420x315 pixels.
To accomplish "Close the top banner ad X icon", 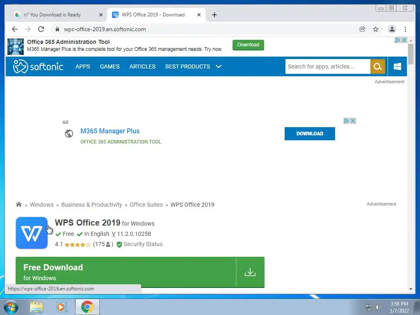I will [404, 40].
